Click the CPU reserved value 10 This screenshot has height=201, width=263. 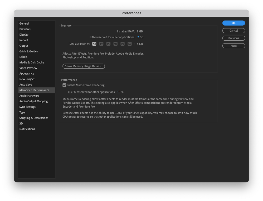tap(119, 92)
